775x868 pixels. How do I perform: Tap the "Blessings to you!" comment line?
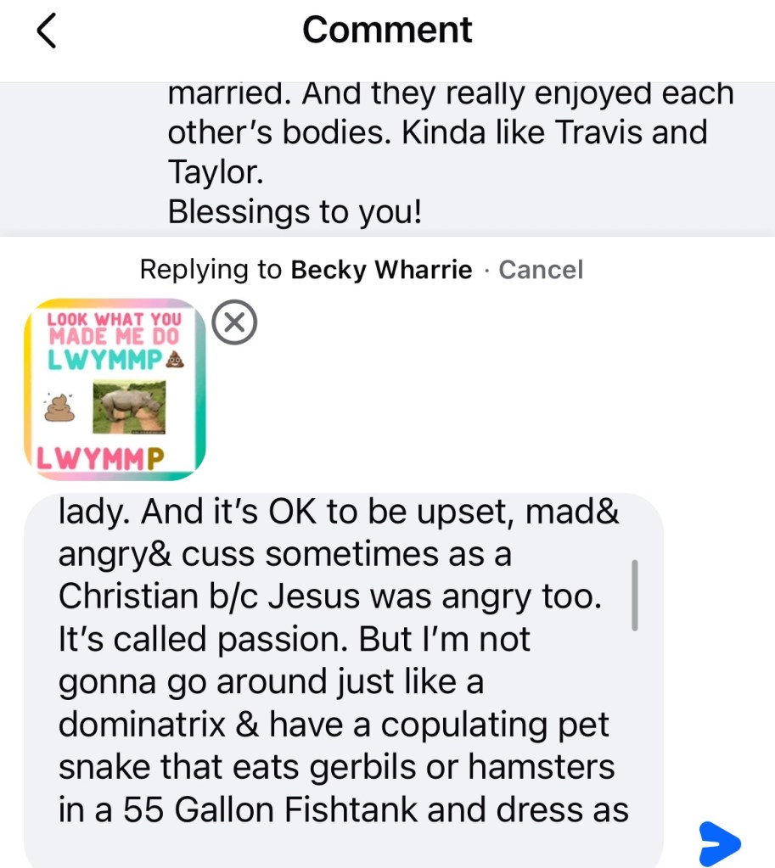click(295, 211)
